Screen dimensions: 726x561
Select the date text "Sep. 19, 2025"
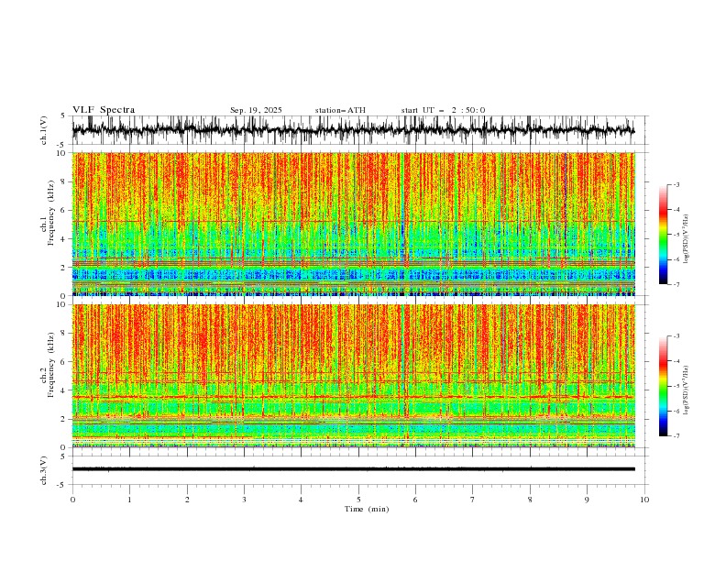(x=256, y=110)
